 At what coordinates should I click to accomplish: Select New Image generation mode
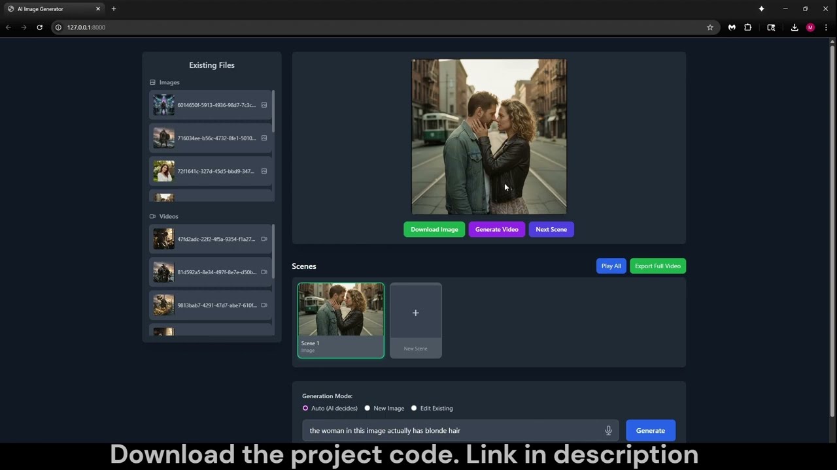pyautogui.click(x=367, y=409)
